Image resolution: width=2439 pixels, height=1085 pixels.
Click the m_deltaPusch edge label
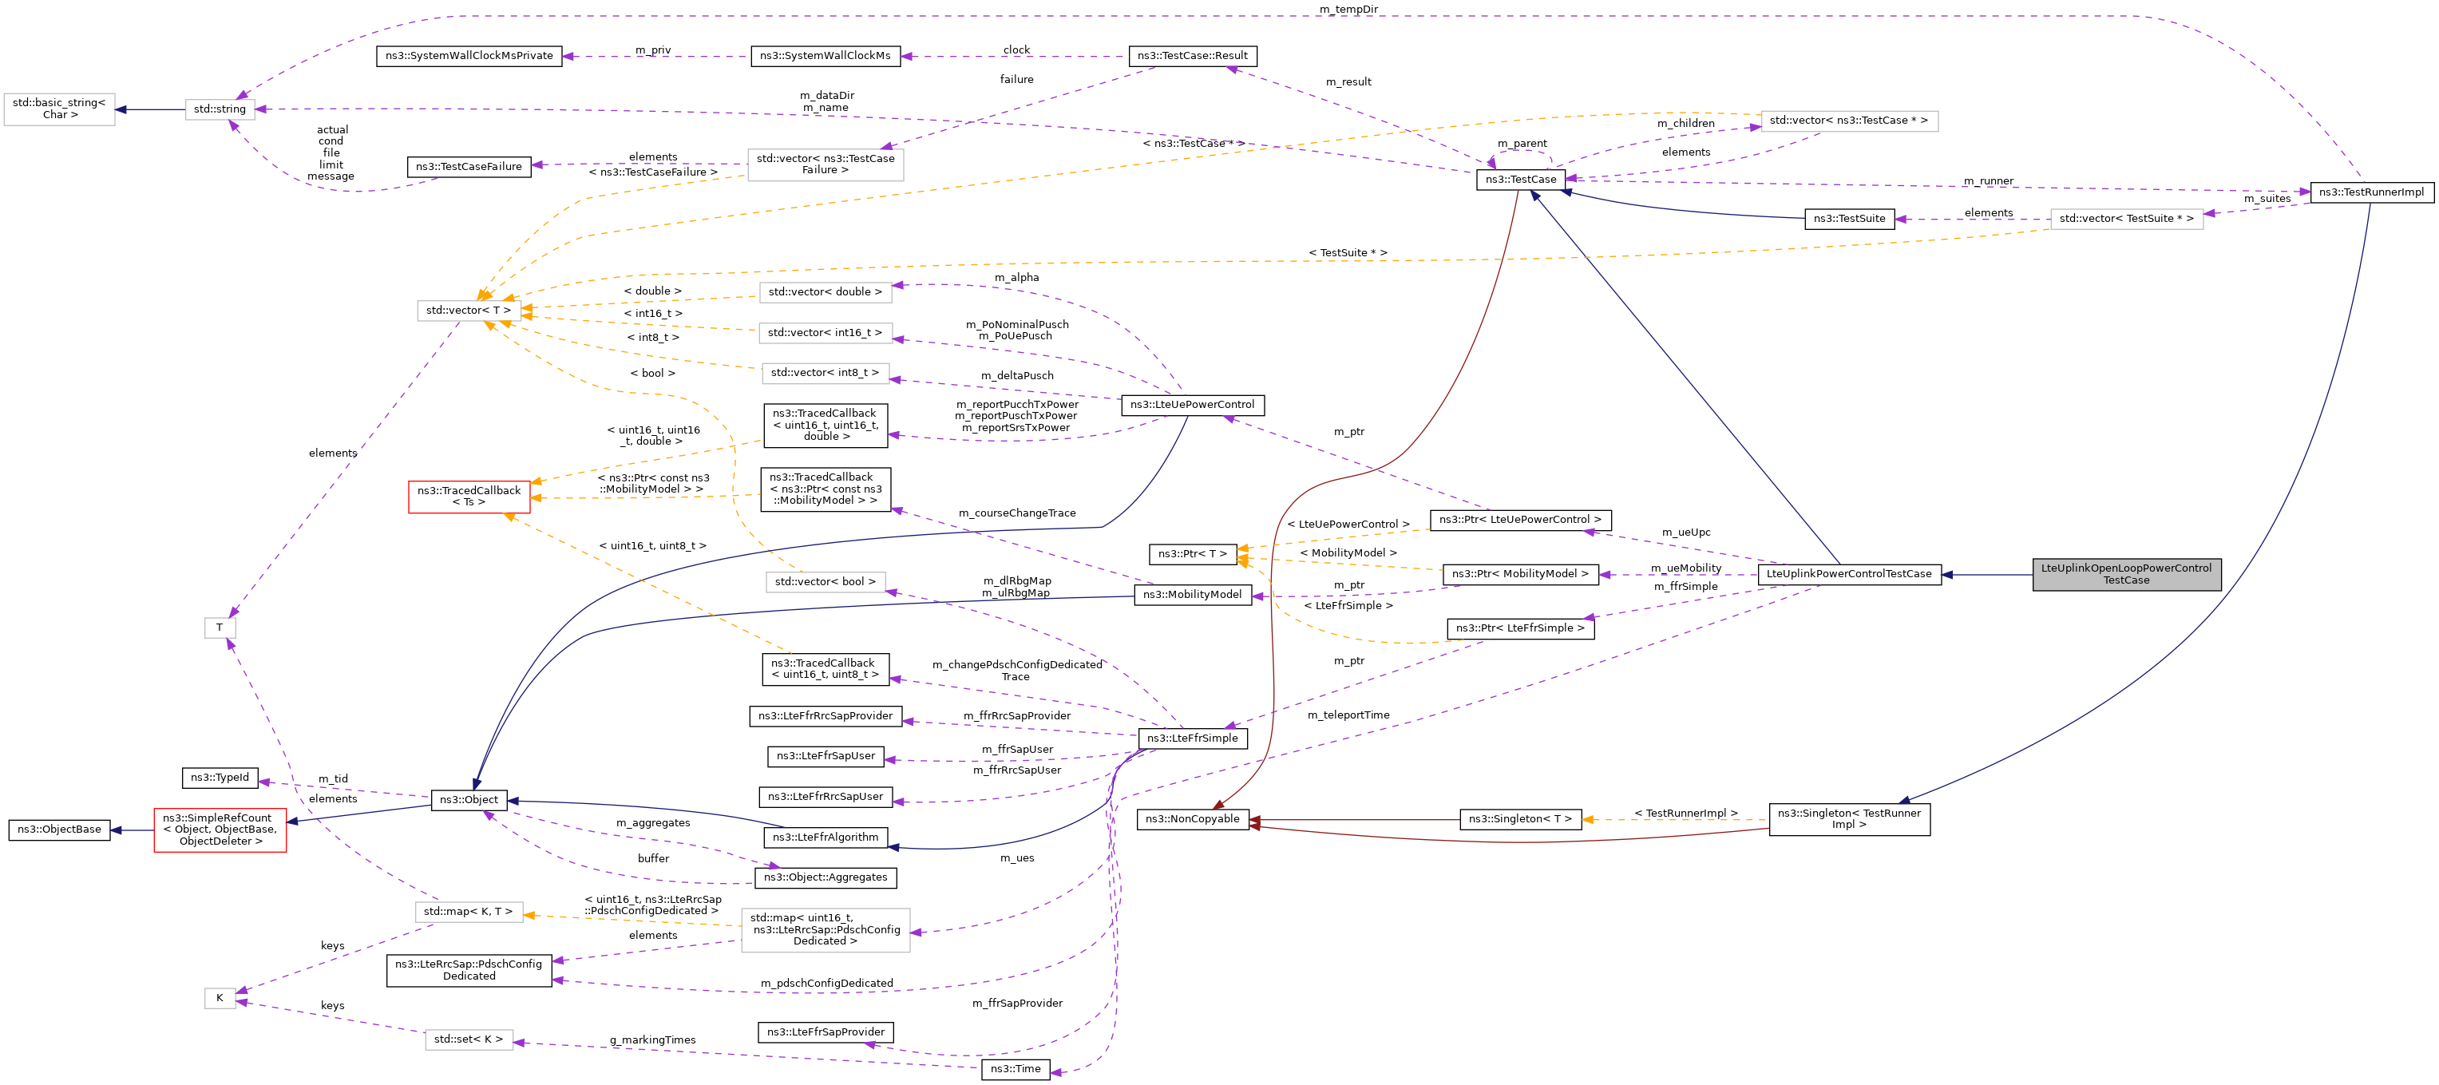coord(1017,376)
